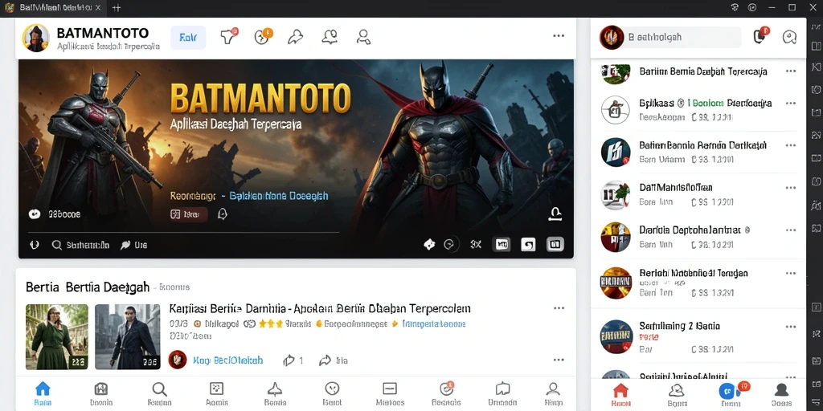Image resolution: width=823 pixels, height=411 pixels.
Task: Click the blue-white logo avatar in list
Action: click(615, 153)
